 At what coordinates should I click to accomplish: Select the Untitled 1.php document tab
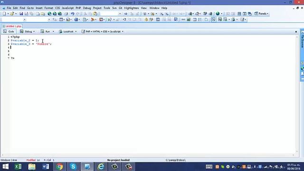click(12, 26)
